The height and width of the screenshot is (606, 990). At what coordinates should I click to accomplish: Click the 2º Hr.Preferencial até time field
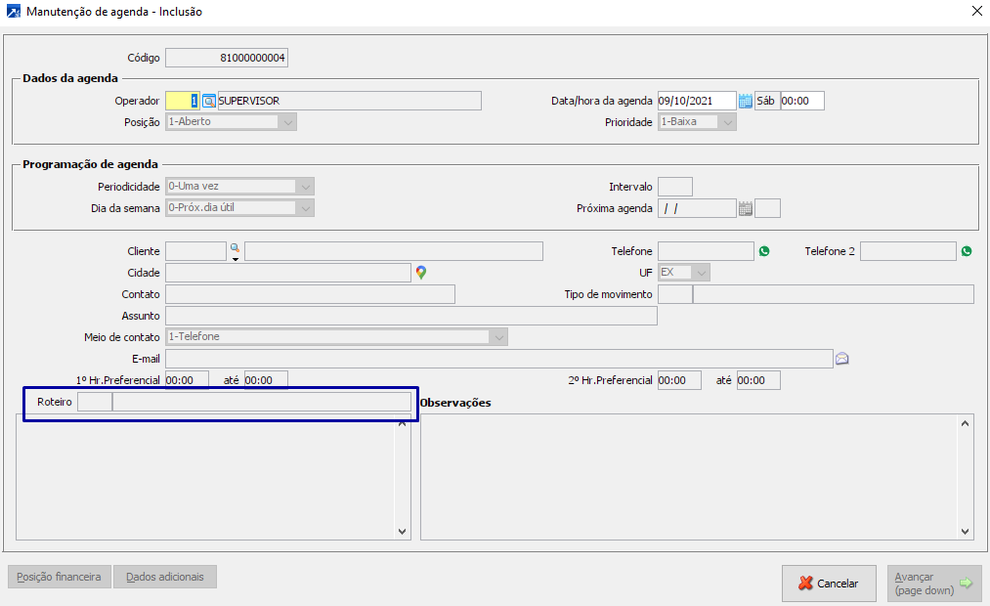point(758,380)
